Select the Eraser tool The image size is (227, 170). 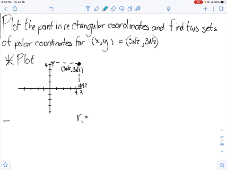(x=113, y=8)
